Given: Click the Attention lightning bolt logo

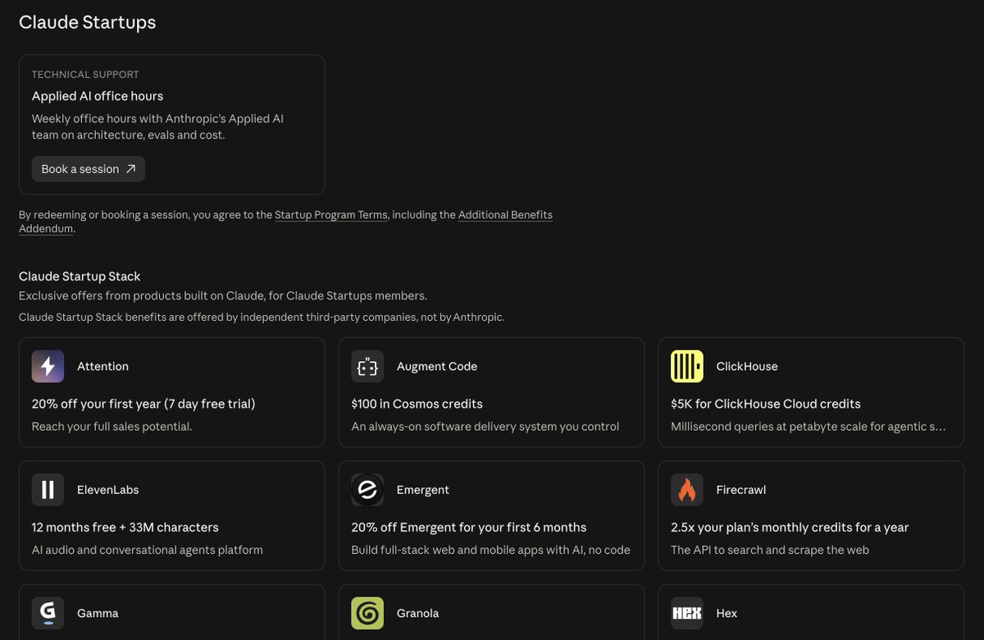Looking at the screenshot, I should [48, 367].
